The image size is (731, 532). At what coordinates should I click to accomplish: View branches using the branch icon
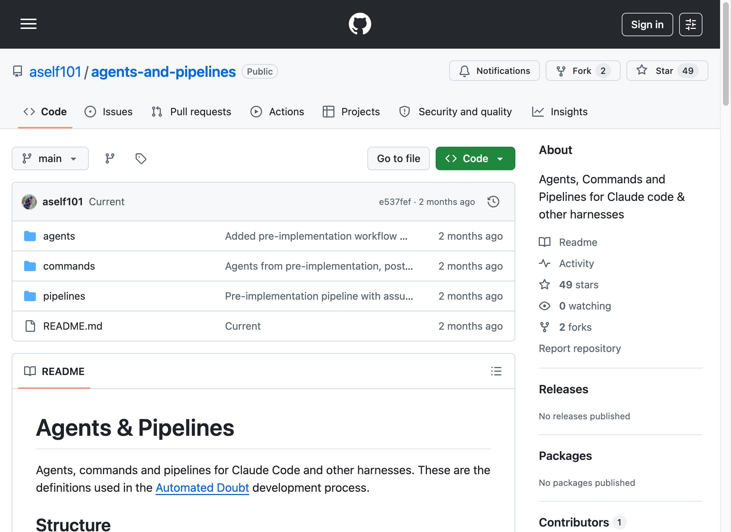[x=110, y=158]
